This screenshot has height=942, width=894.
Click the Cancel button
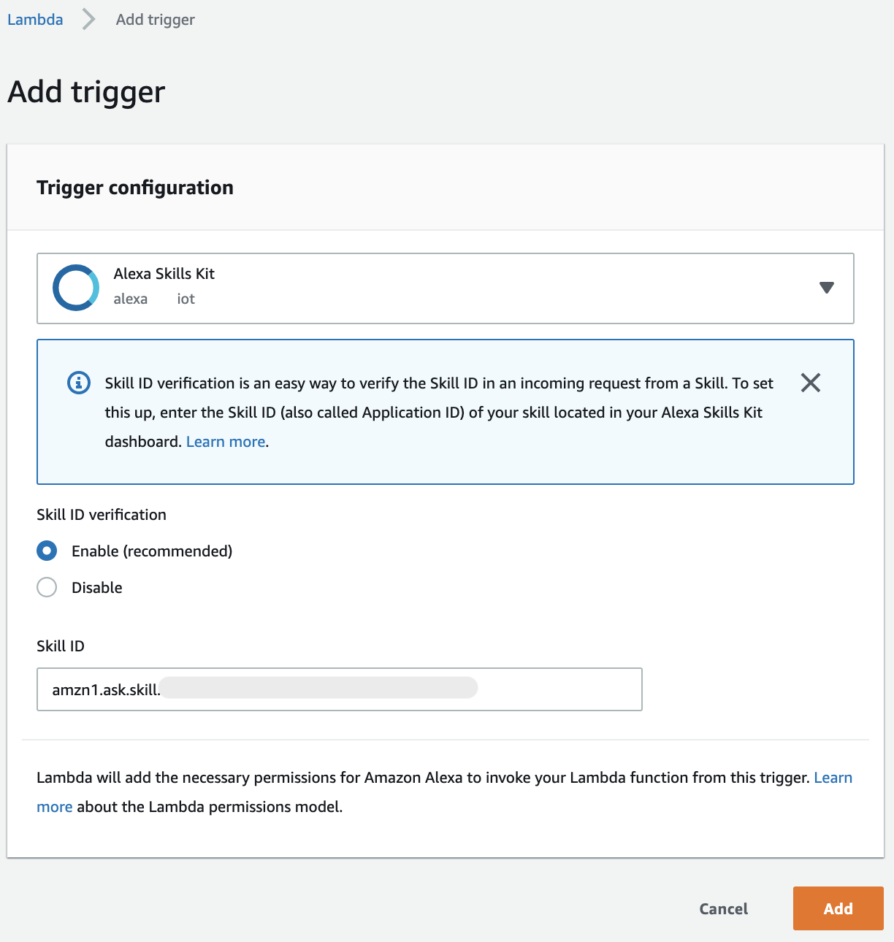click(x=724, y=908)
